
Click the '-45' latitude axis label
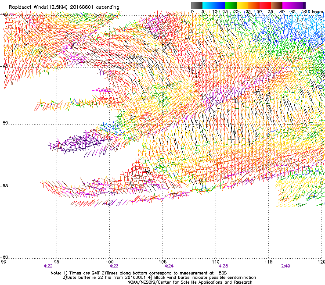pos(4,66)
